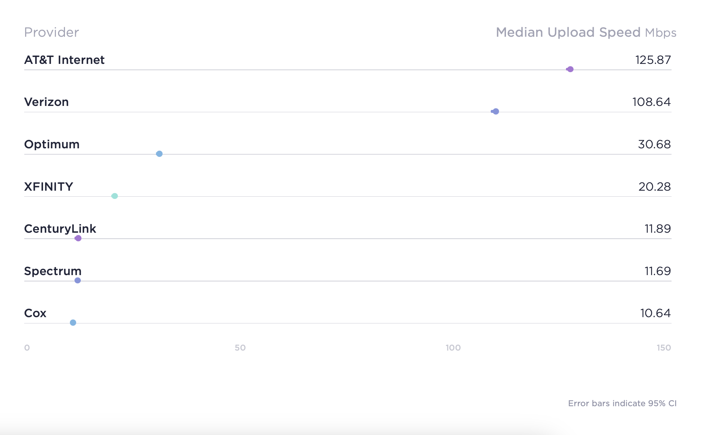Click the XFINITY data point dot
Screen dimensions: 704x435
115,196
